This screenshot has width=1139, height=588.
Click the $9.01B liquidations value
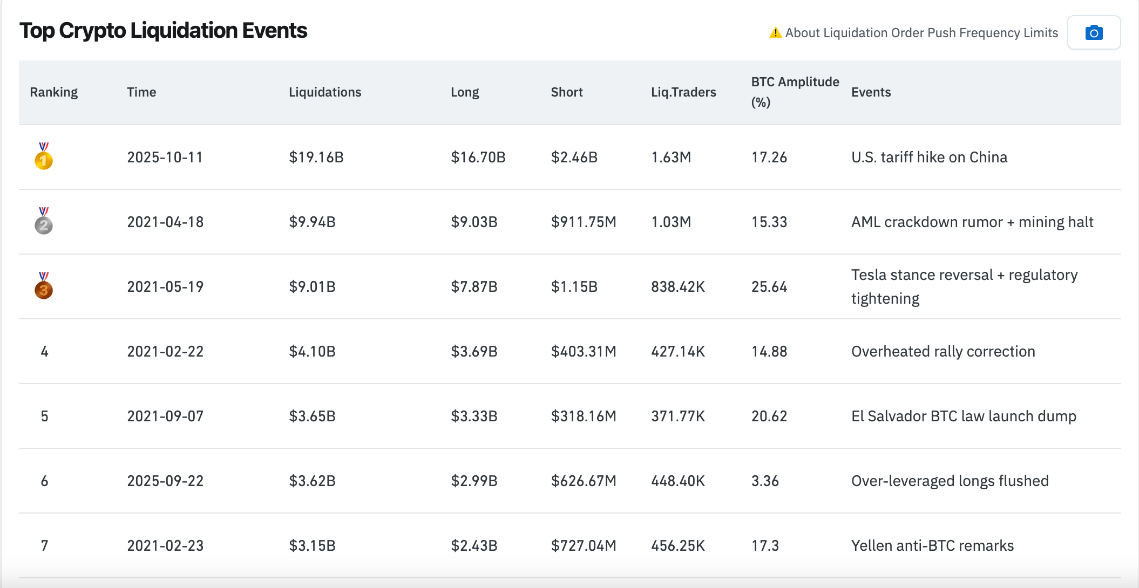coord(313,286)
